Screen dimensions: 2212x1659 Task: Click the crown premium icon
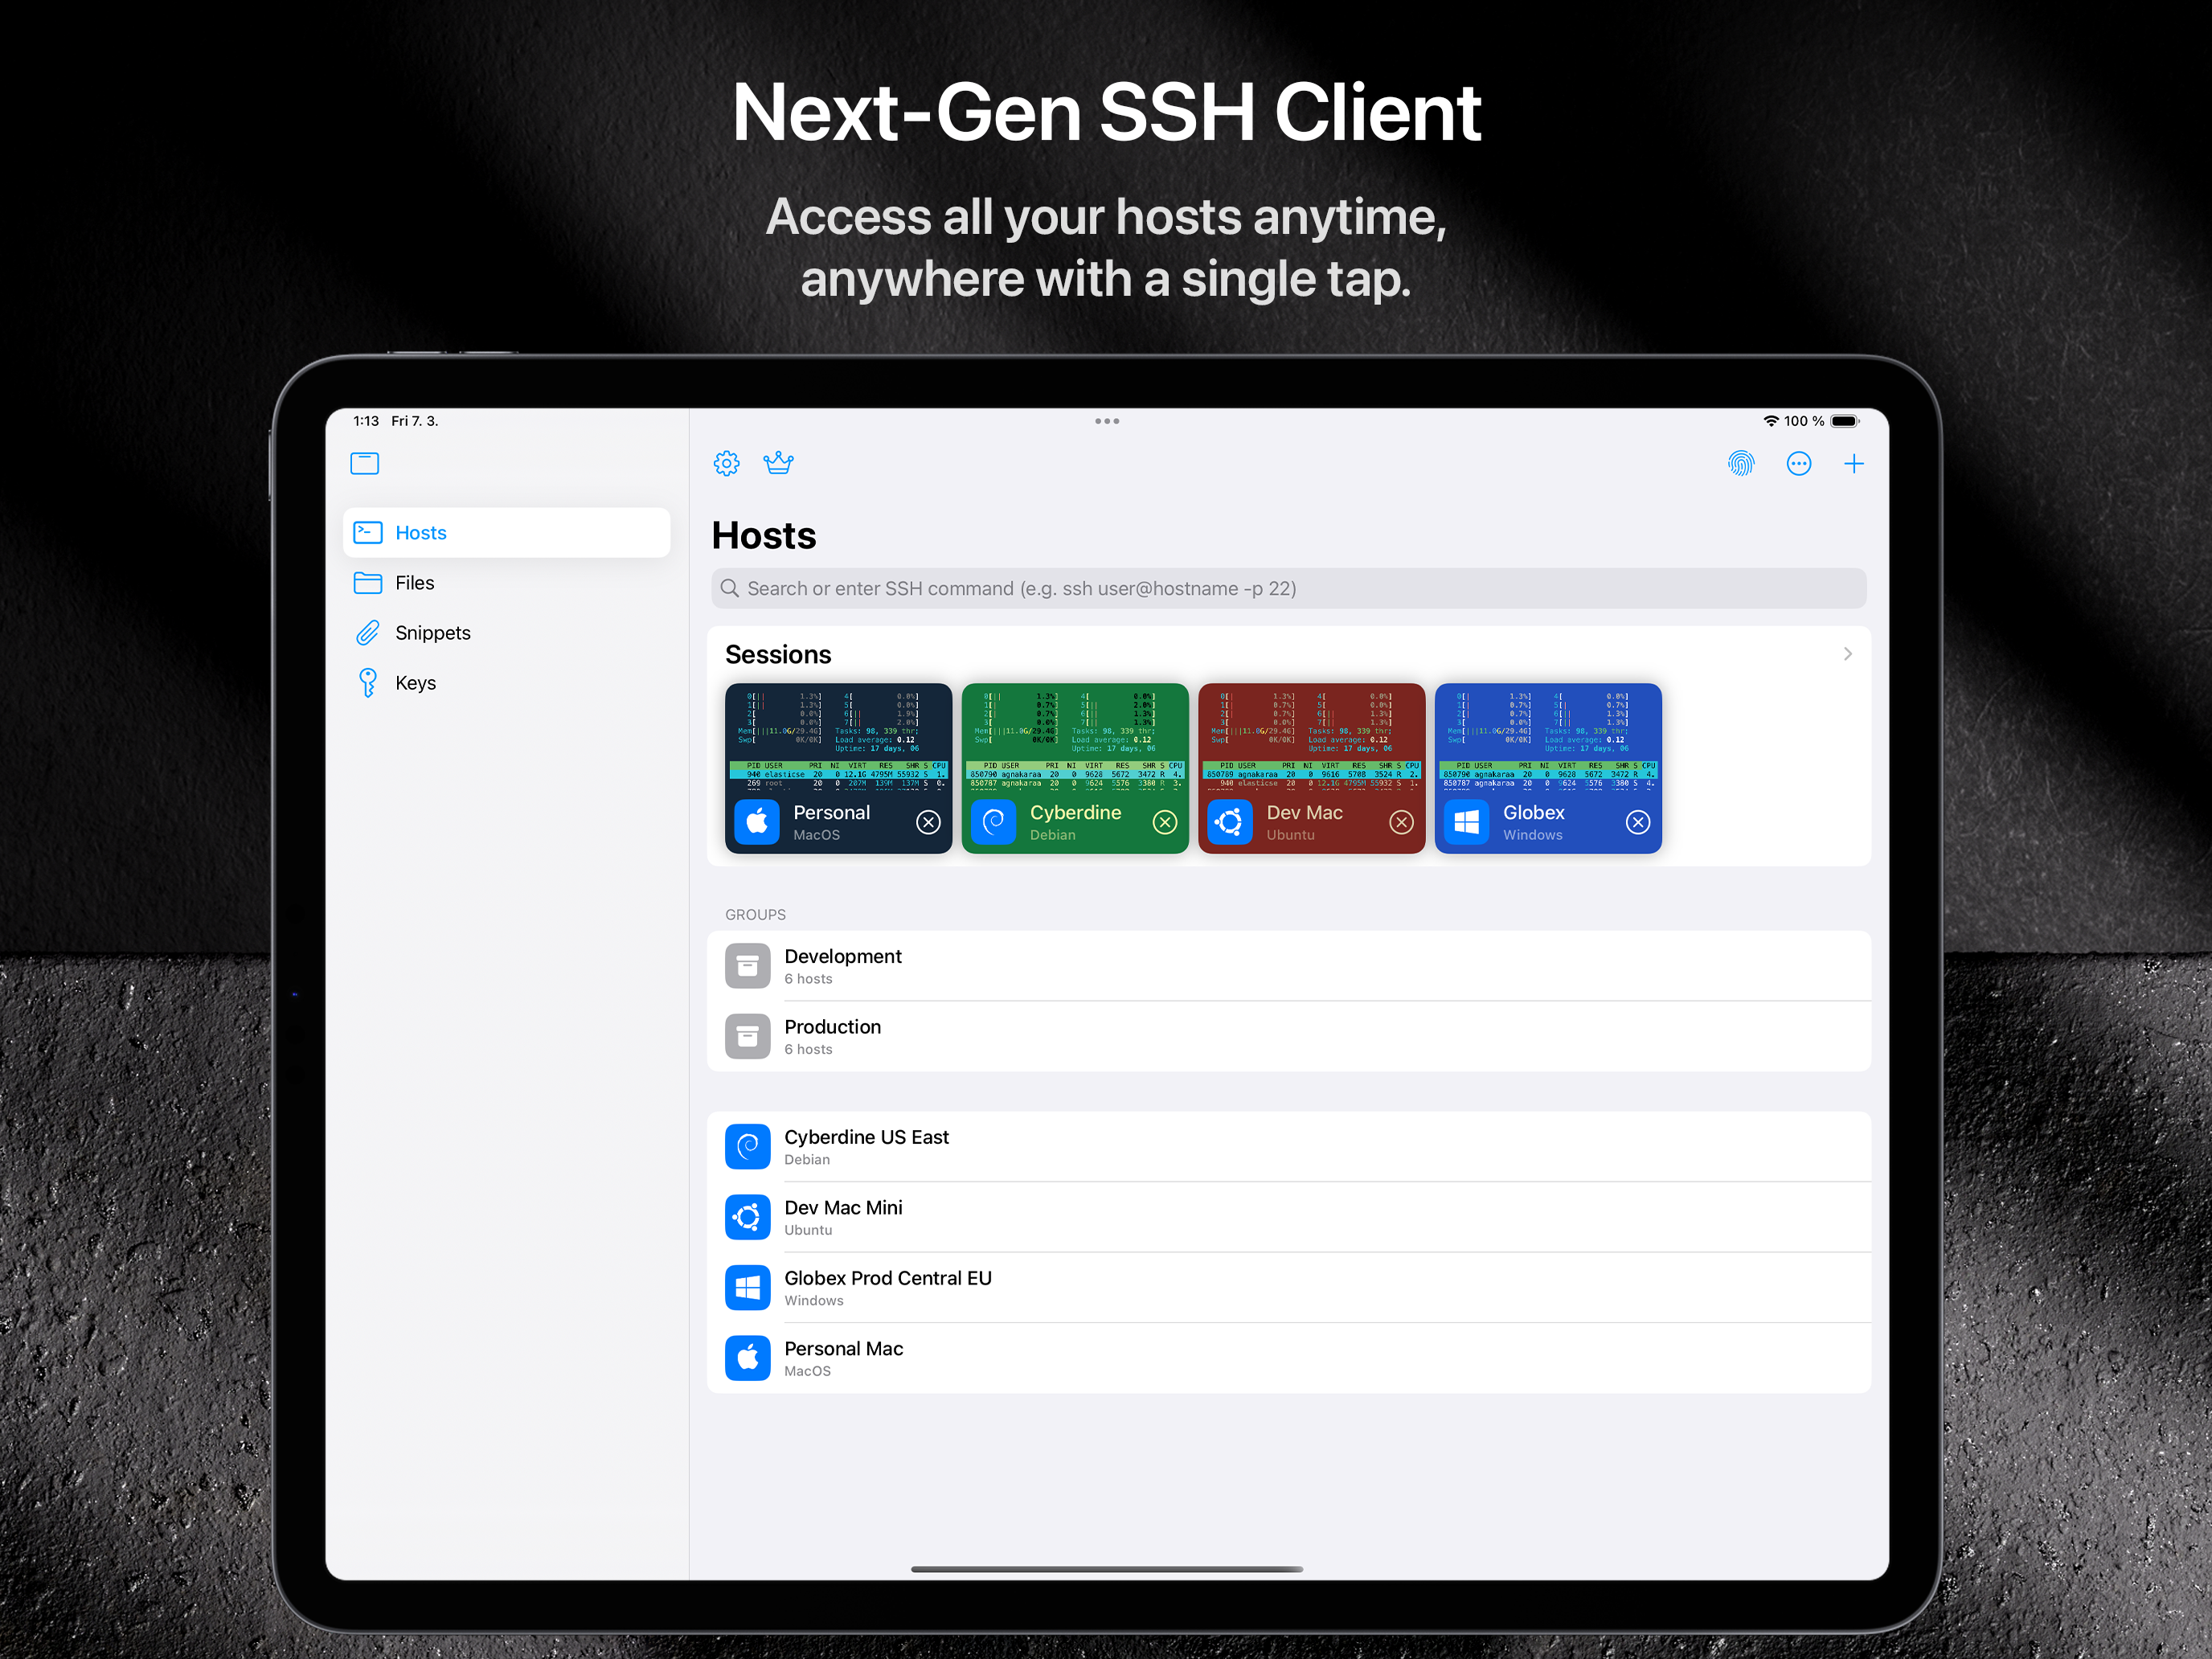tap(778, 463)
